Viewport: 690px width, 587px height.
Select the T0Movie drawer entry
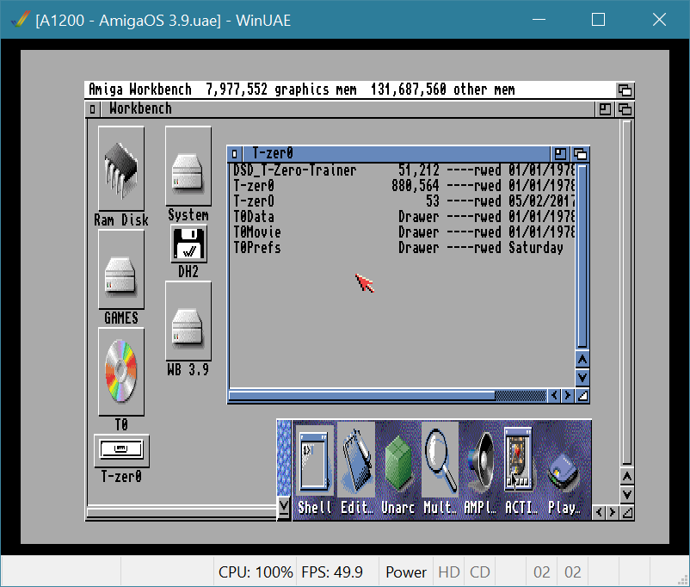click(257, 232)
